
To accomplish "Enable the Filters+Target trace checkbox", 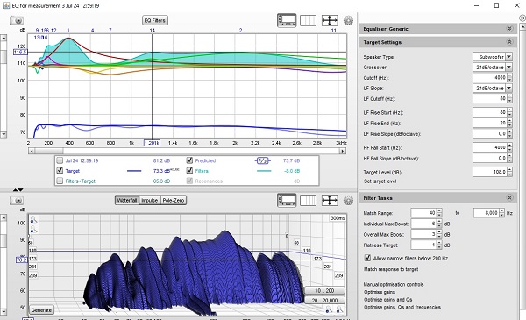I will 60,181.
